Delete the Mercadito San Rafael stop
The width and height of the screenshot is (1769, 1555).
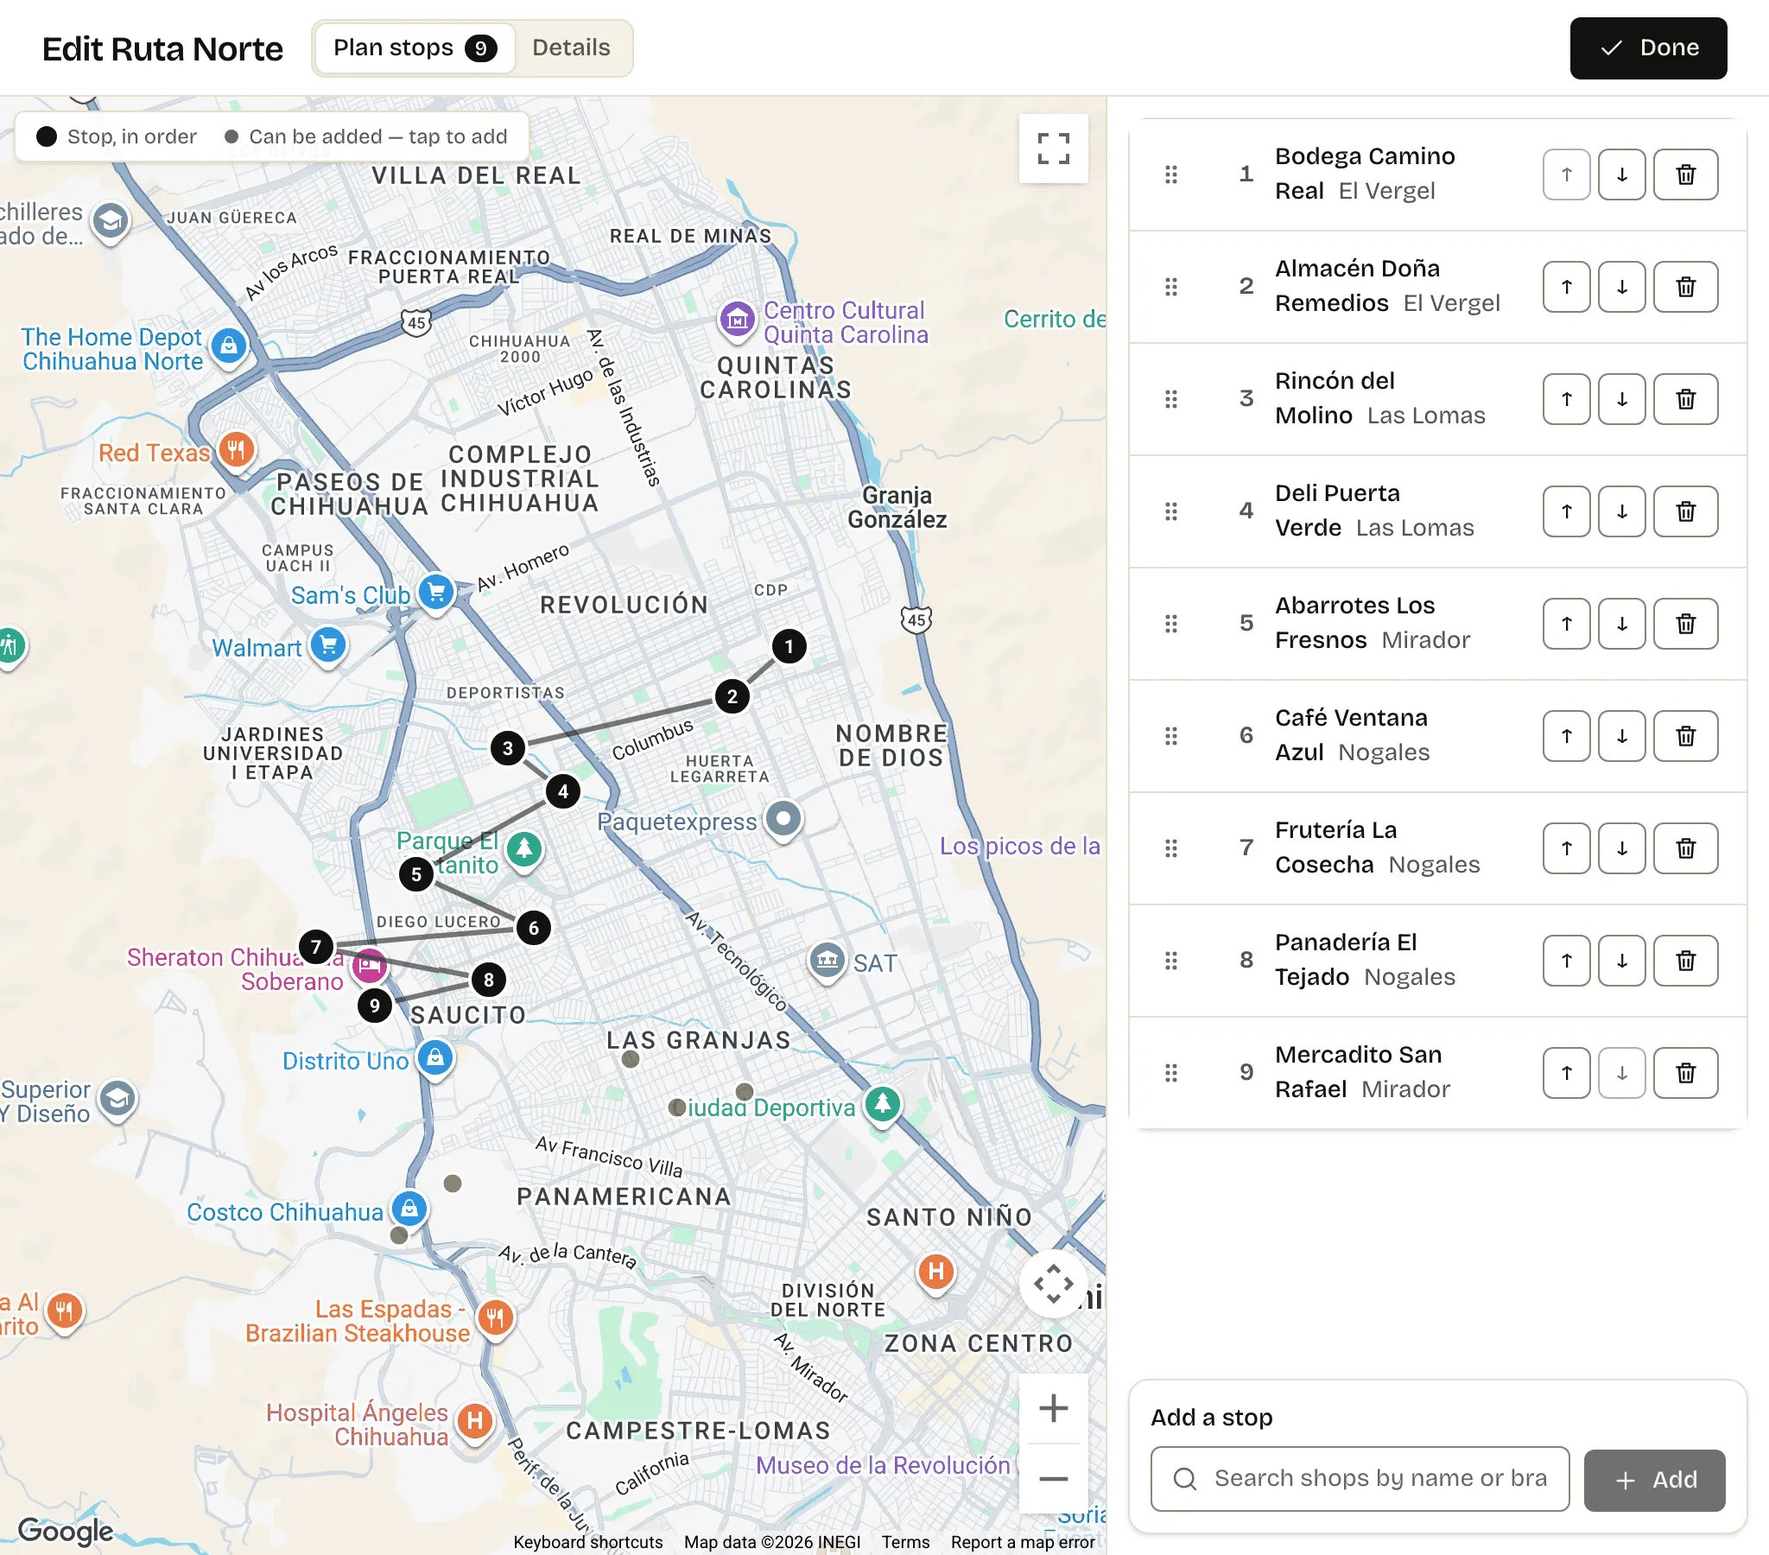[1685, 1073]
